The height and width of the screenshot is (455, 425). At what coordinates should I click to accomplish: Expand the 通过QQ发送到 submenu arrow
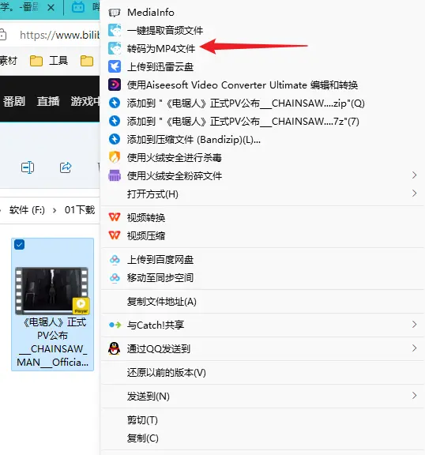414,348
